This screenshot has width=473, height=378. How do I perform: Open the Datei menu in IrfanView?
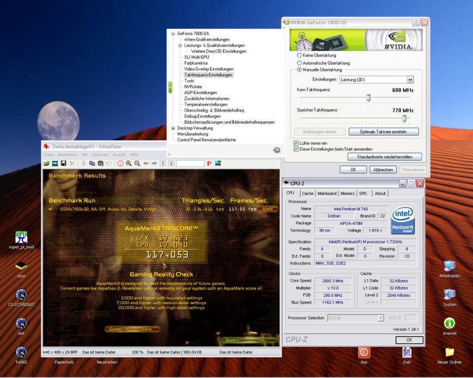49,155
